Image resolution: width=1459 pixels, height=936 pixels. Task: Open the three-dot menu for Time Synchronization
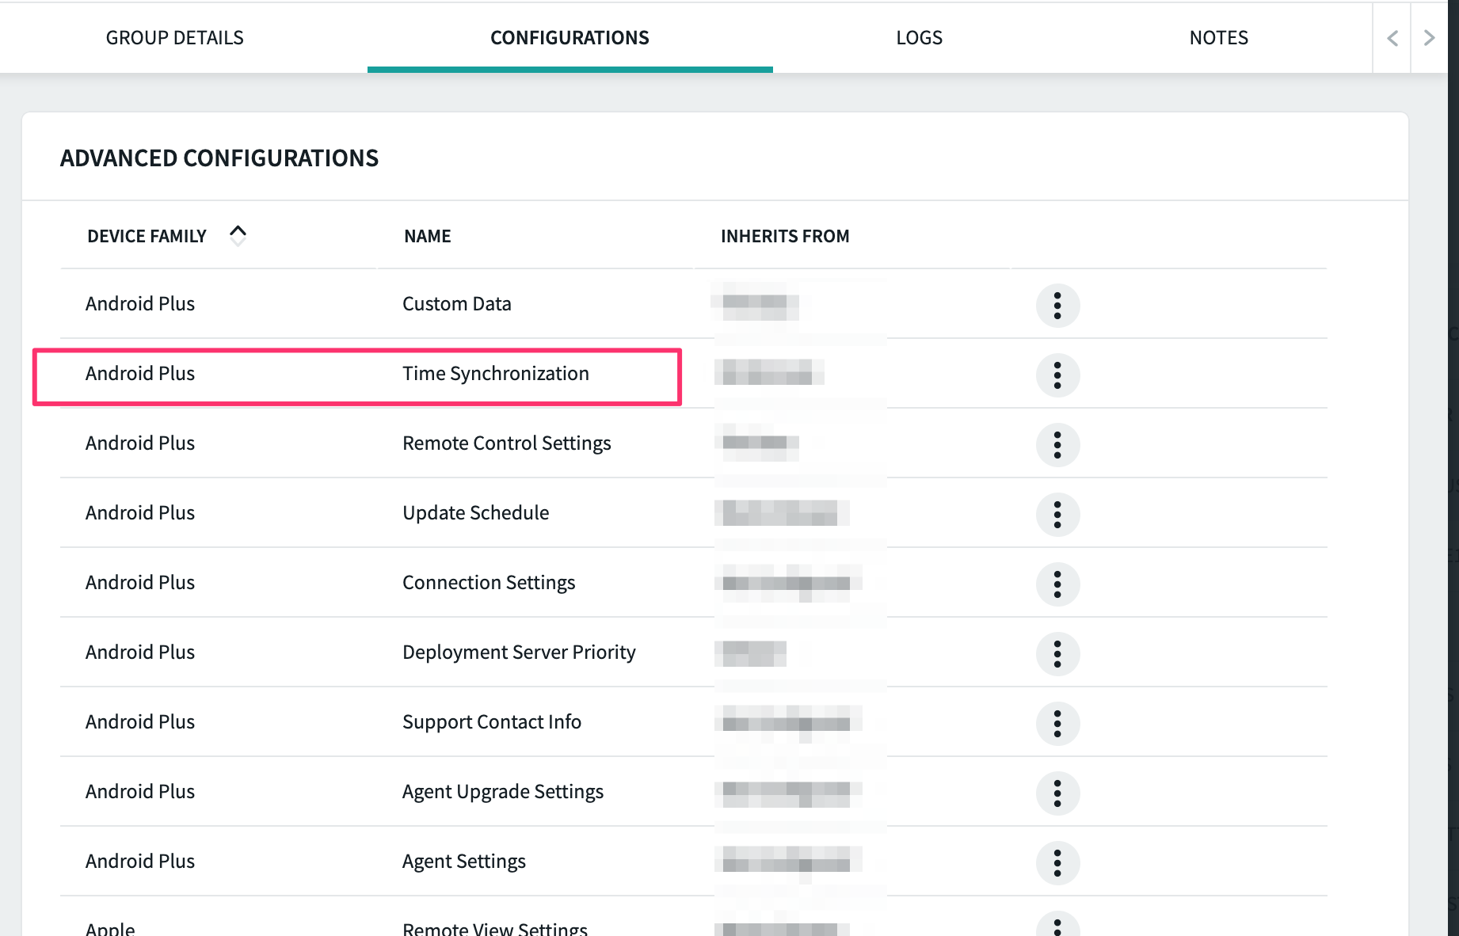point(1057,375)
